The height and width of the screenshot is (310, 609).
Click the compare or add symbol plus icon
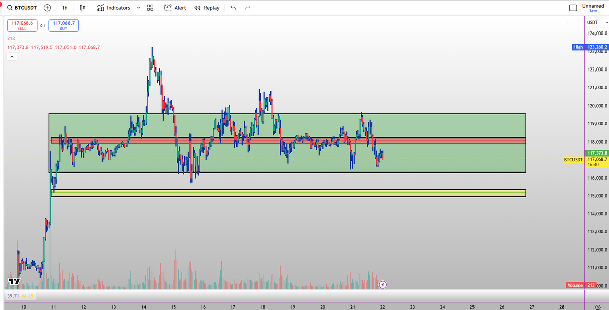click(x=47, y=8)
